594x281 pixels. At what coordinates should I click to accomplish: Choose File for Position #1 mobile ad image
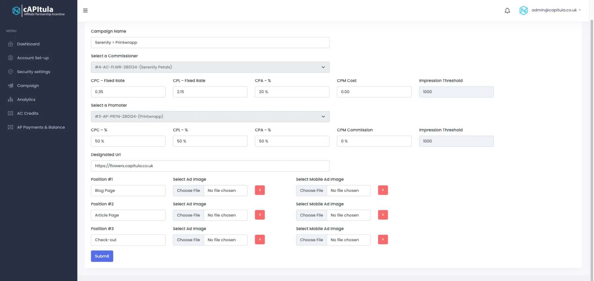click(312, 191)
